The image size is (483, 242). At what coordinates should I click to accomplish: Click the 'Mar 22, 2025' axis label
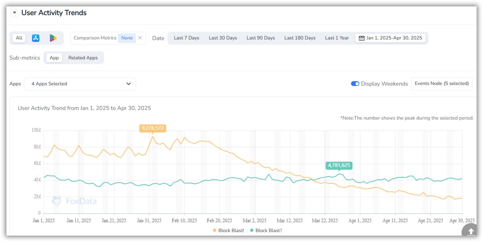tap(325, 221)
